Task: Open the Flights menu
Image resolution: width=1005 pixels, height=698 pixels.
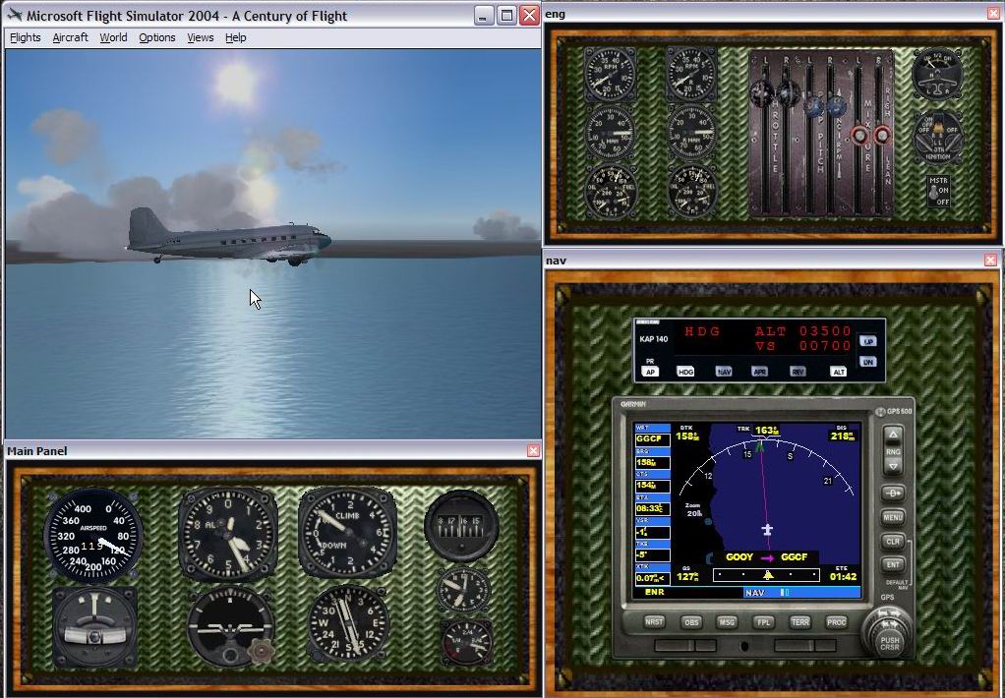Action: [25, 37]
